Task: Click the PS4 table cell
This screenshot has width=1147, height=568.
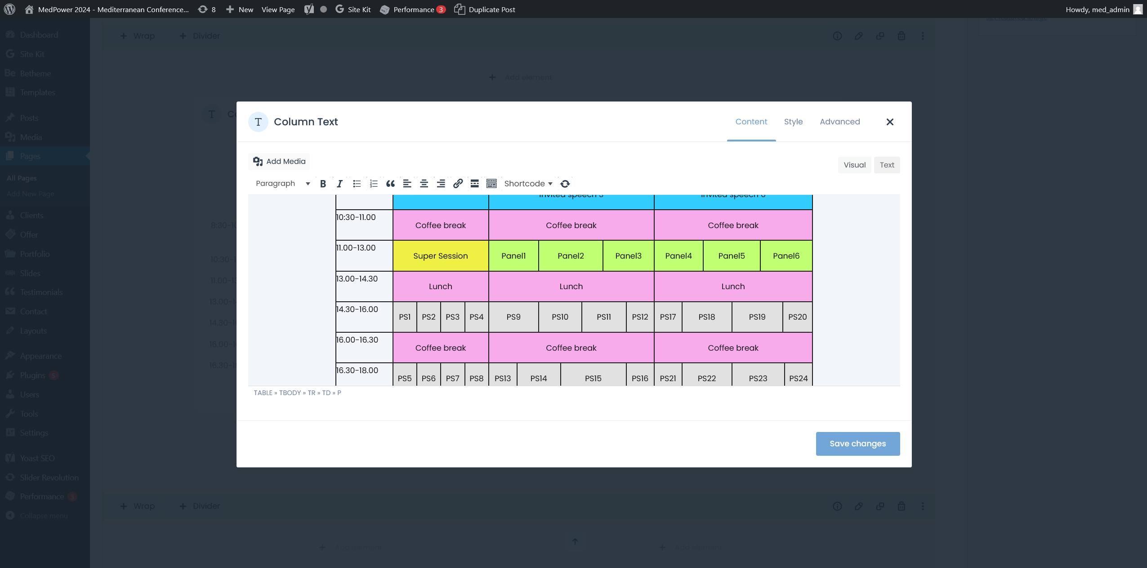Action: click(477, 317)
